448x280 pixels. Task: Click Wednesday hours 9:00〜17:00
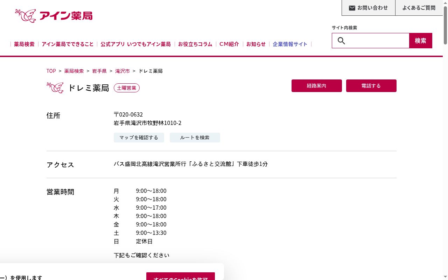pos(151,208)
